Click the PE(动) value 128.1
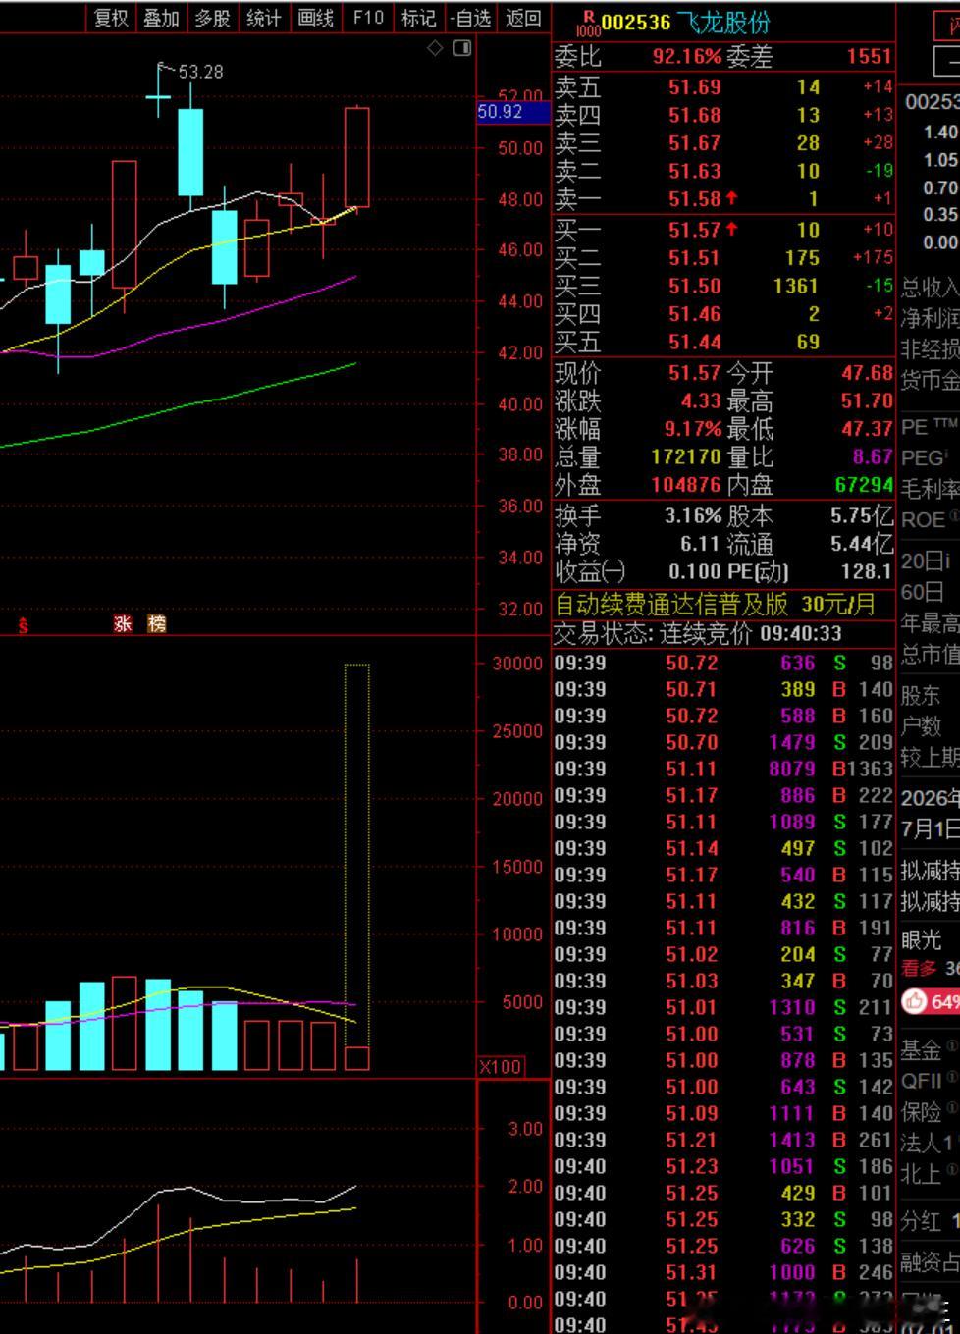This screenshot has height=1334, width=960. pos(866,571)
